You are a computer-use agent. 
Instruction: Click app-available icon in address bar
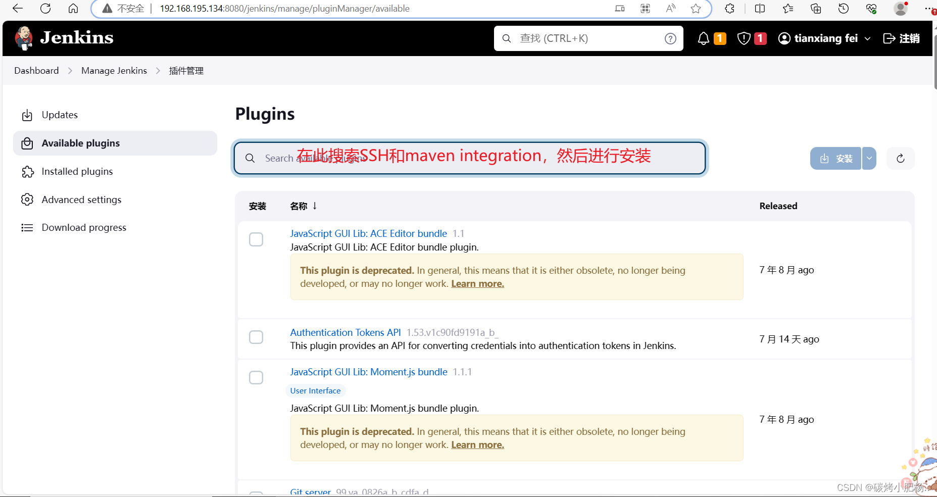point(620,9)
